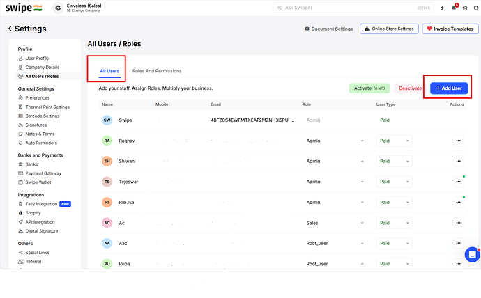This screenshot has width=481, height=298.
Task: Open Invoice Templates
Action: point(450,29)
